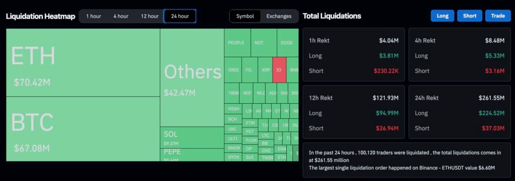Click the 1h Rekt $4.04M value
515x181 pixels.
click(x=389, y=41)
